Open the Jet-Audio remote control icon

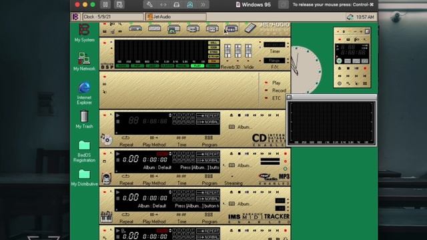[x=250, y=28]
